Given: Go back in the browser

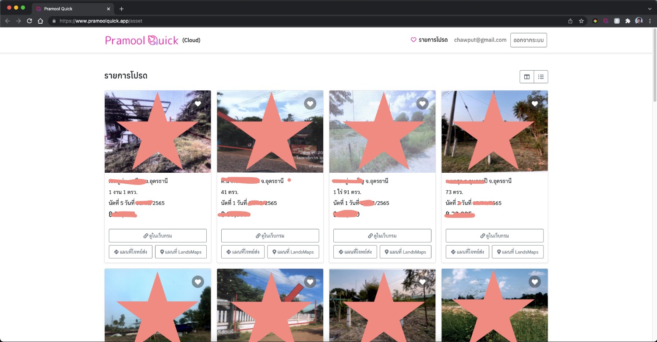Looking at the screenshot, I should [x=7, y=21].
